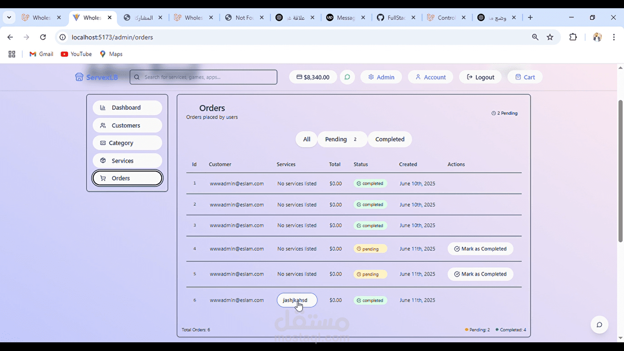Open the Google apps grid icon

pyautogui.click(x=12, y=54)
